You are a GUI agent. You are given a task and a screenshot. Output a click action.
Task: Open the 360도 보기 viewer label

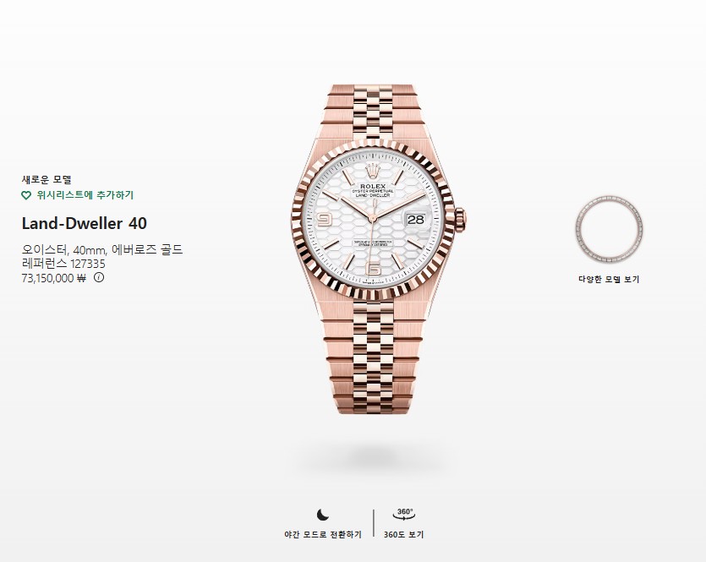pos(404,535)
